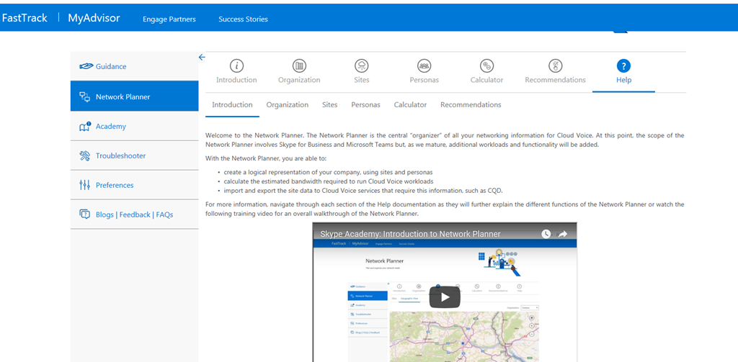Open the Calculator icon step
738x362 pixels.
(486, 65)
